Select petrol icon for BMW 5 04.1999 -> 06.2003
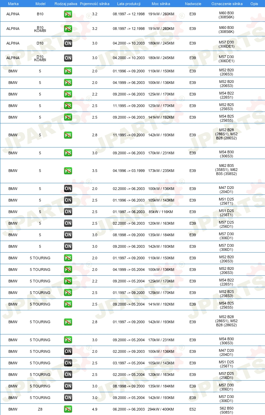 coord(68,83)
